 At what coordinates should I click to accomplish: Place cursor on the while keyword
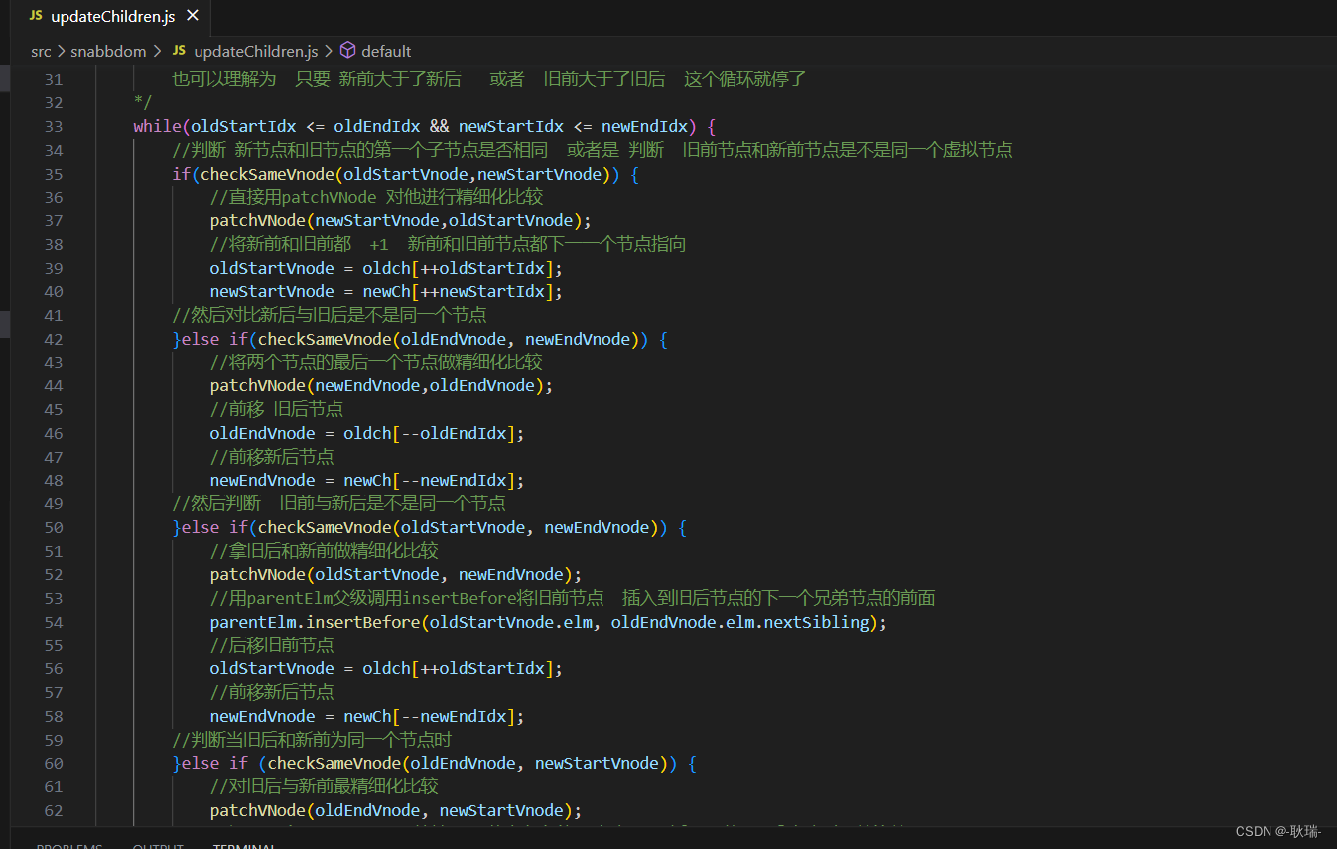tap(157, 126)
